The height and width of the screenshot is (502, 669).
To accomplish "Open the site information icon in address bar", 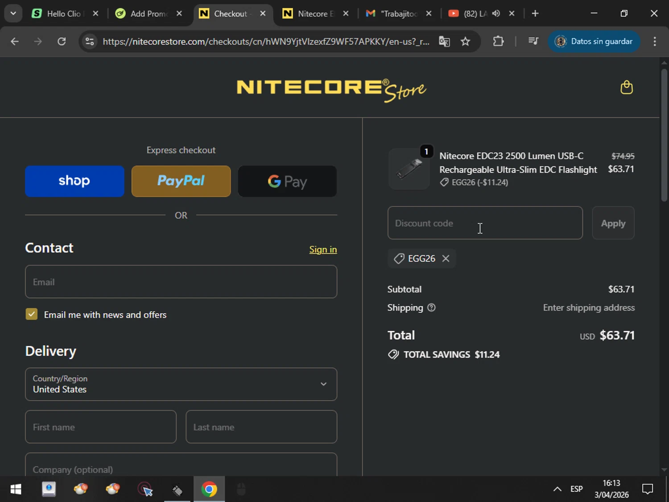I will coord(90,41).
